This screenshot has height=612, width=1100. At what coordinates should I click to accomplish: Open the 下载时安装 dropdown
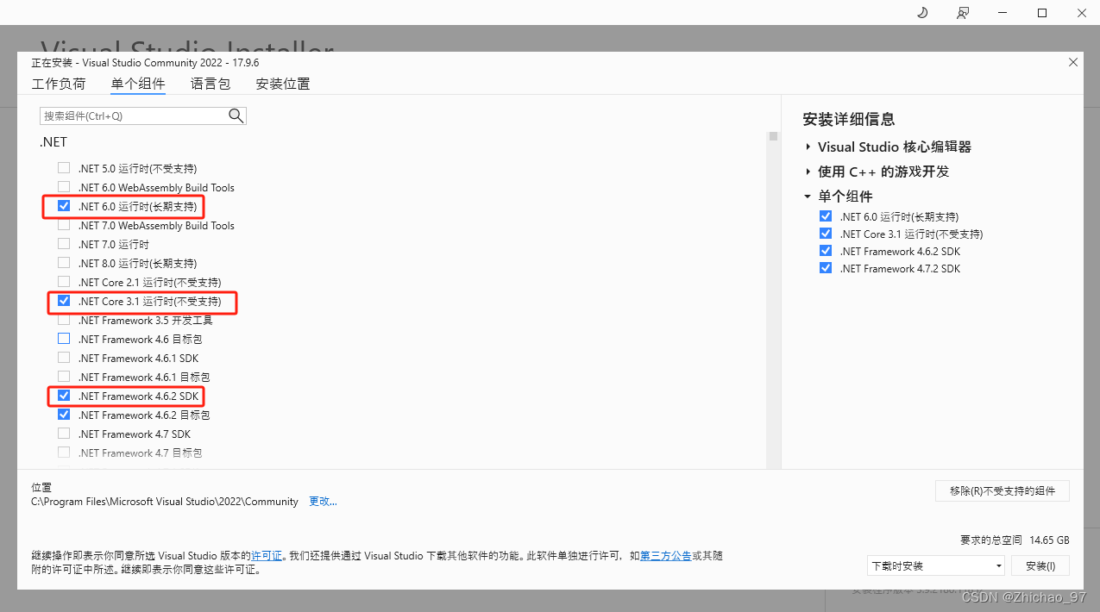(936, 566)
